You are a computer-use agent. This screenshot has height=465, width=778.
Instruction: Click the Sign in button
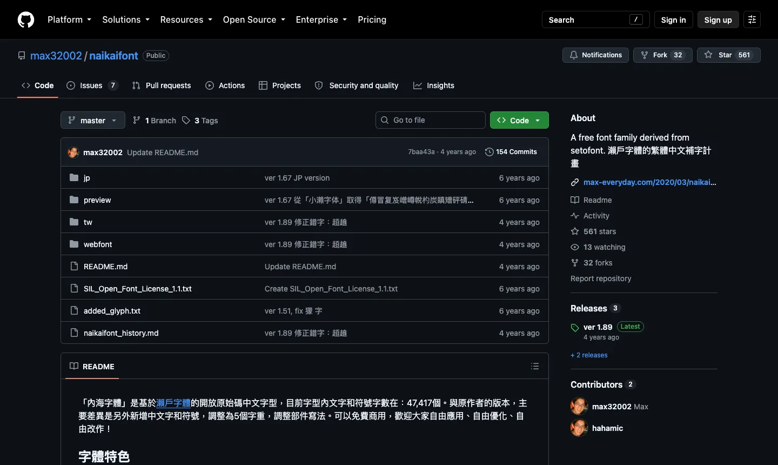click(x=673, y=19)
